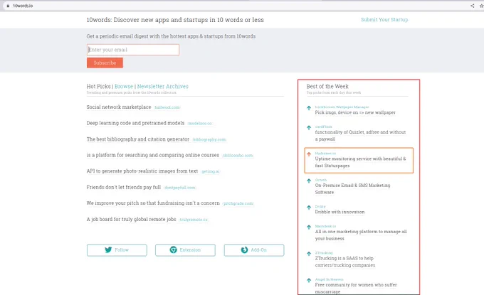Open the bibliography.com link
Viewport: 484px width, 295px height.
point(209,139)
